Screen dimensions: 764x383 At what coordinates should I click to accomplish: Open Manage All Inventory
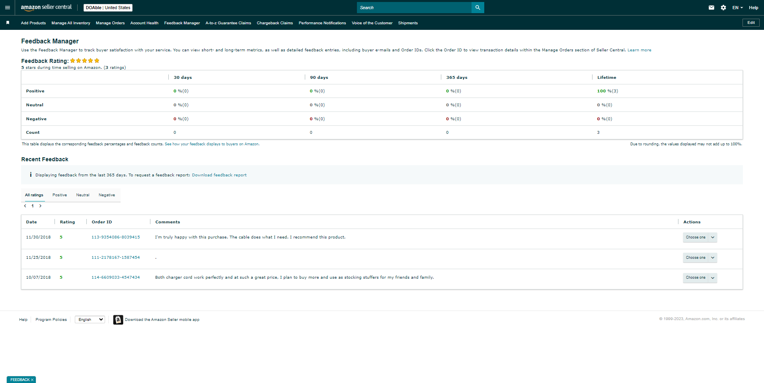(71, 23)
